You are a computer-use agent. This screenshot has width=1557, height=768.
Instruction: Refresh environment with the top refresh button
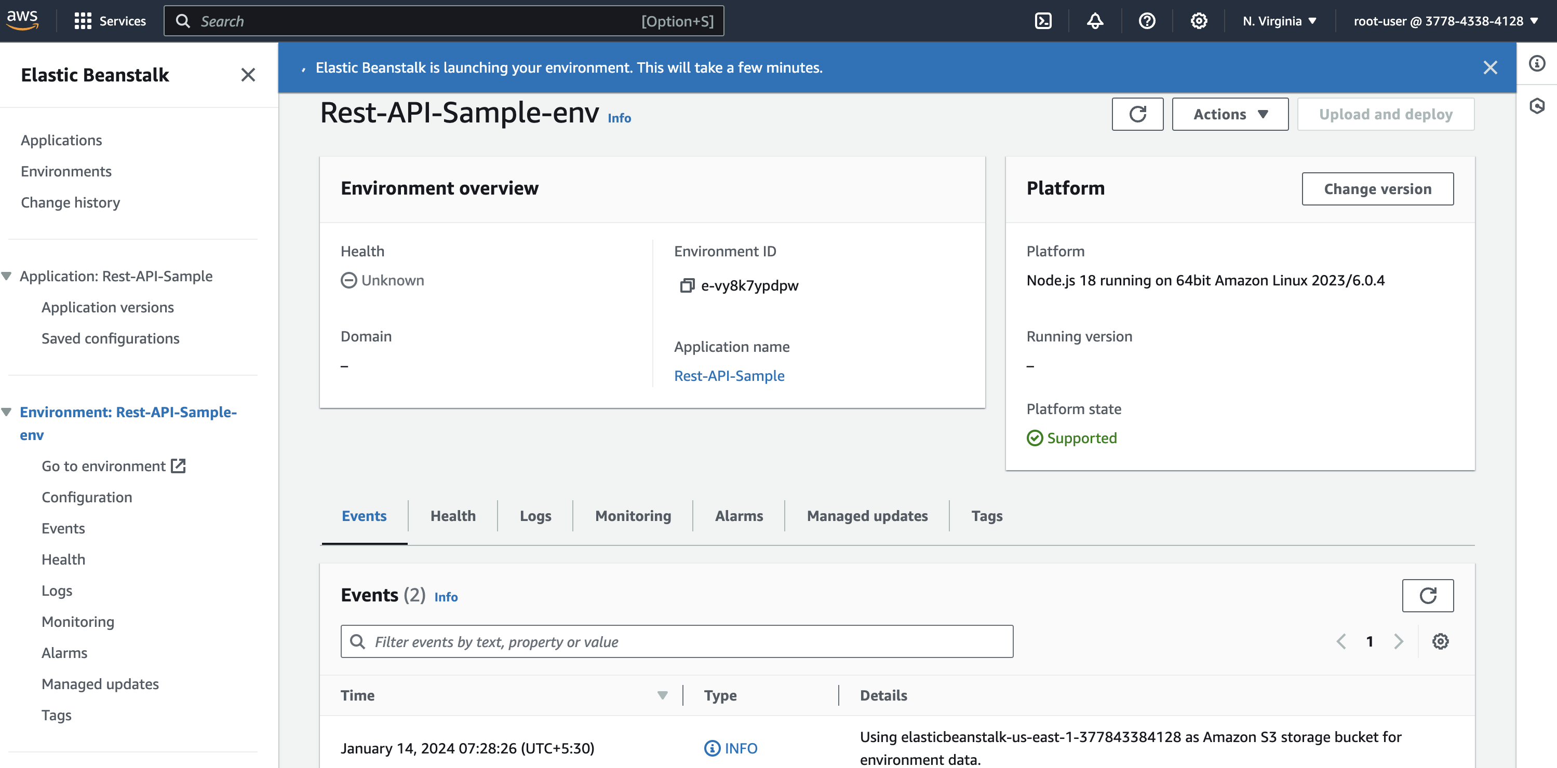click(x=1137, y=114)
